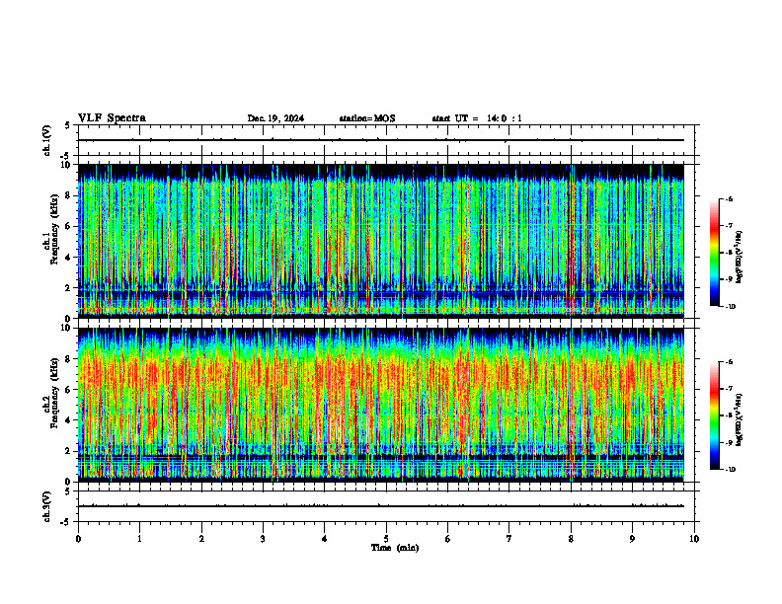
Task: Click the ch.3 voltage waveform trace
Action: point(381,506)
